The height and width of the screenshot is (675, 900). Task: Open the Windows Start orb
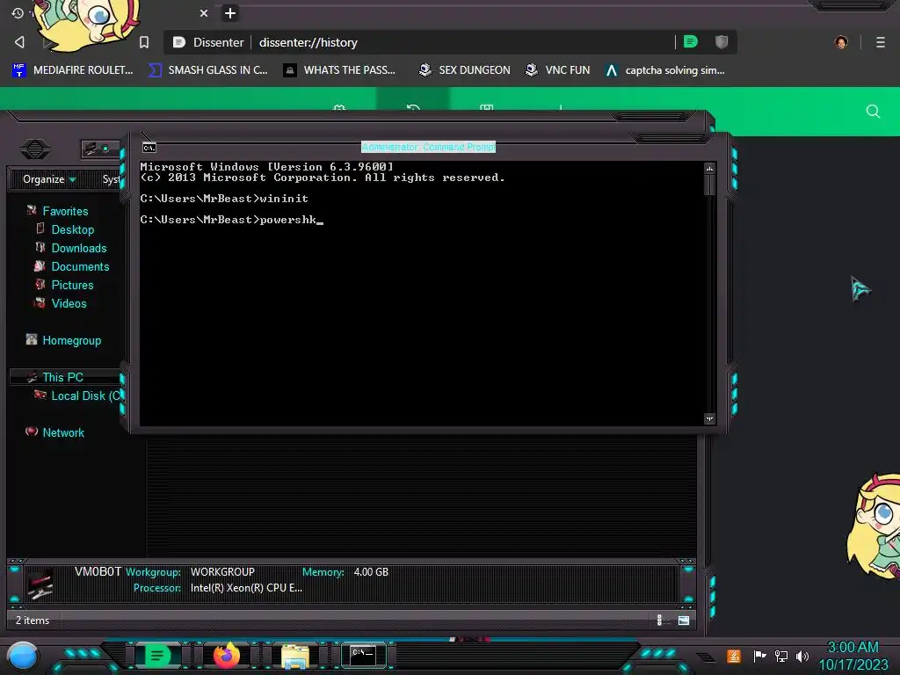click(23, 657)
